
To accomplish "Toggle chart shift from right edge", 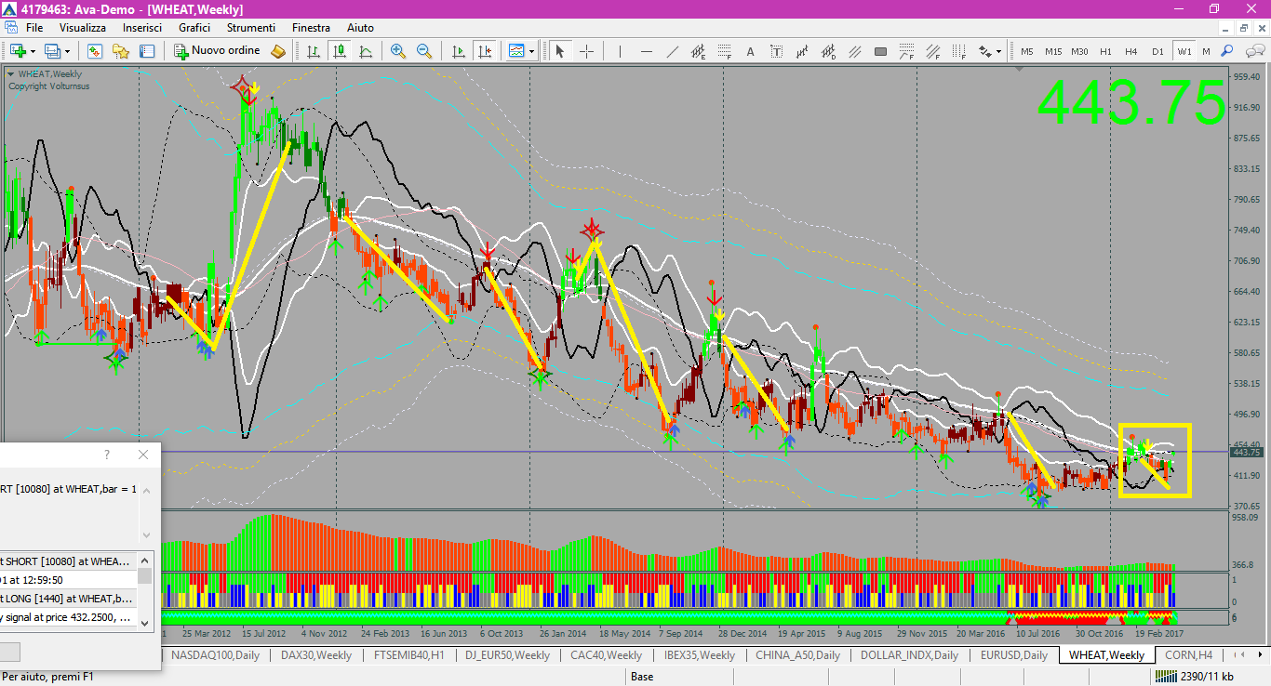I will (484, 51).
